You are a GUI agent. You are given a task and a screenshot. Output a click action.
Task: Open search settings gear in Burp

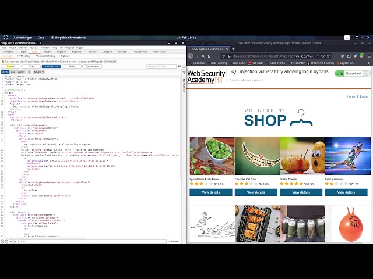click(6, 242)
